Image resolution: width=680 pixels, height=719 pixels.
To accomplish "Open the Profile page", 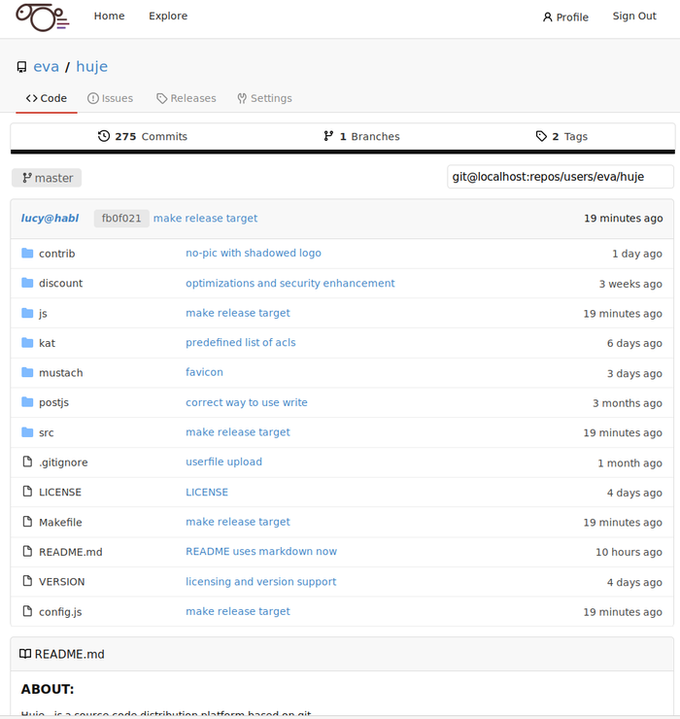I will tap(565, 17).
